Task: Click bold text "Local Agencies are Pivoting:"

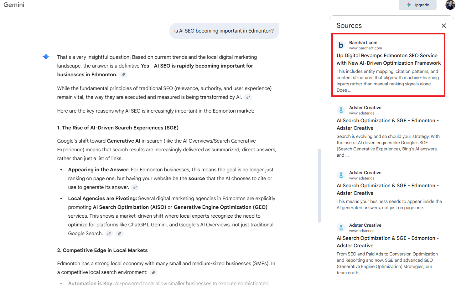Action: [103, 198]
